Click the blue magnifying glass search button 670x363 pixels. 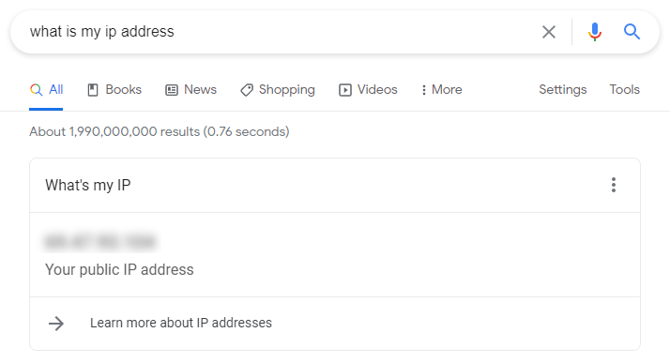tap(632, 32)
